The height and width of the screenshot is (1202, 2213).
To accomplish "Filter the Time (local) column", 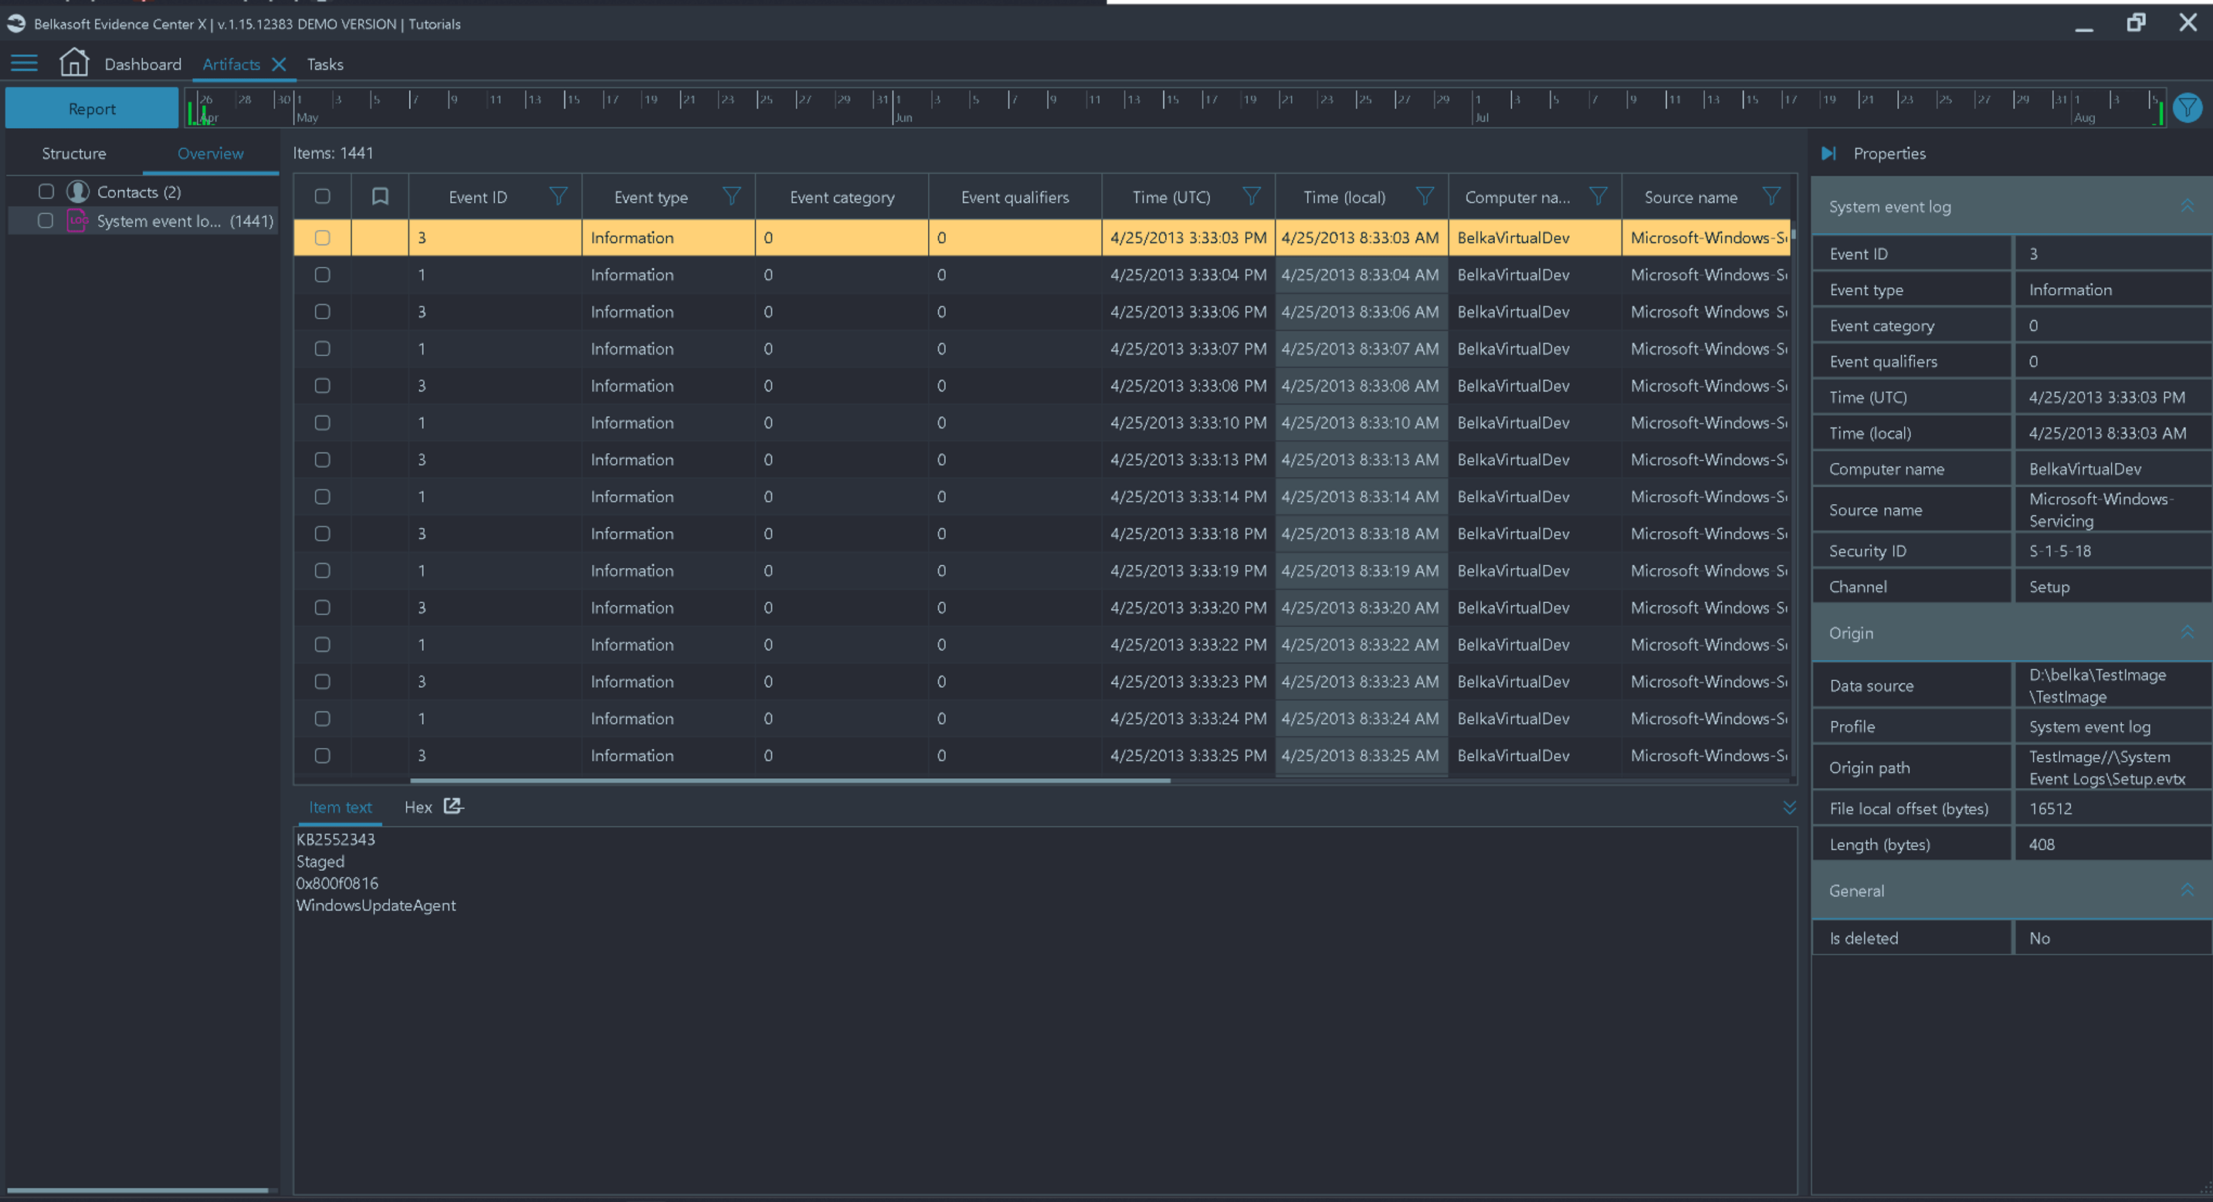I will point(1425,197).
